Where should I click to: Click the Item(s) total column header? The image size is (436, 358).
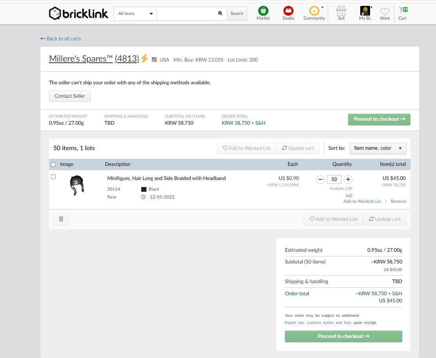point(392,164)
